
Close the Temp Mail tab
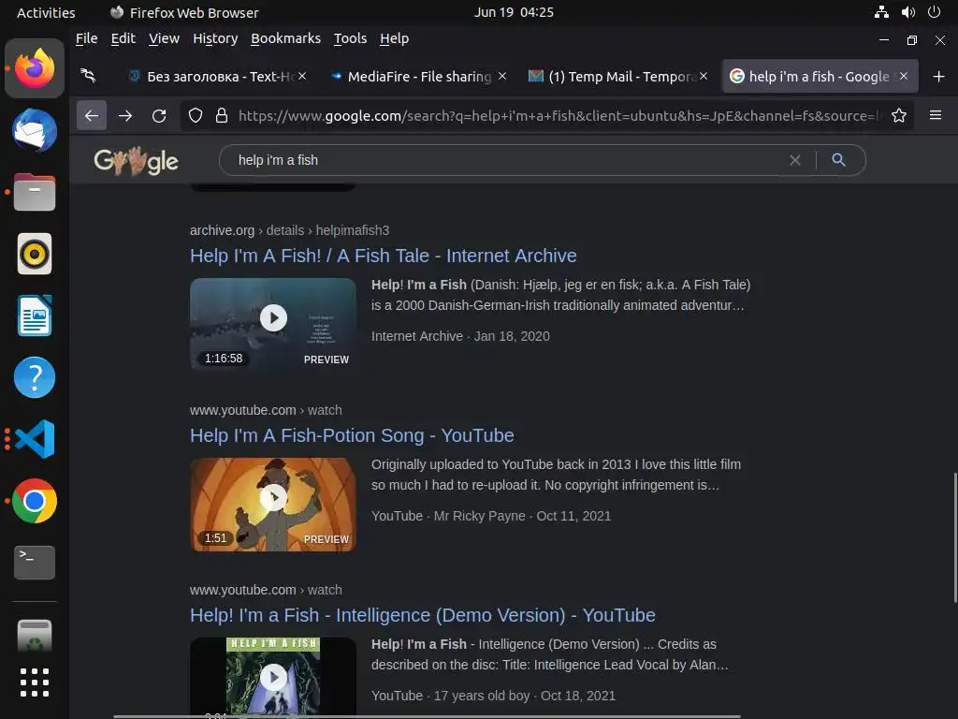(704, 76)
